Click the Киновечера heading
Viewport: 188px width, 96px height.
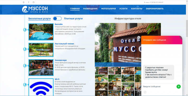pos(61,60)
